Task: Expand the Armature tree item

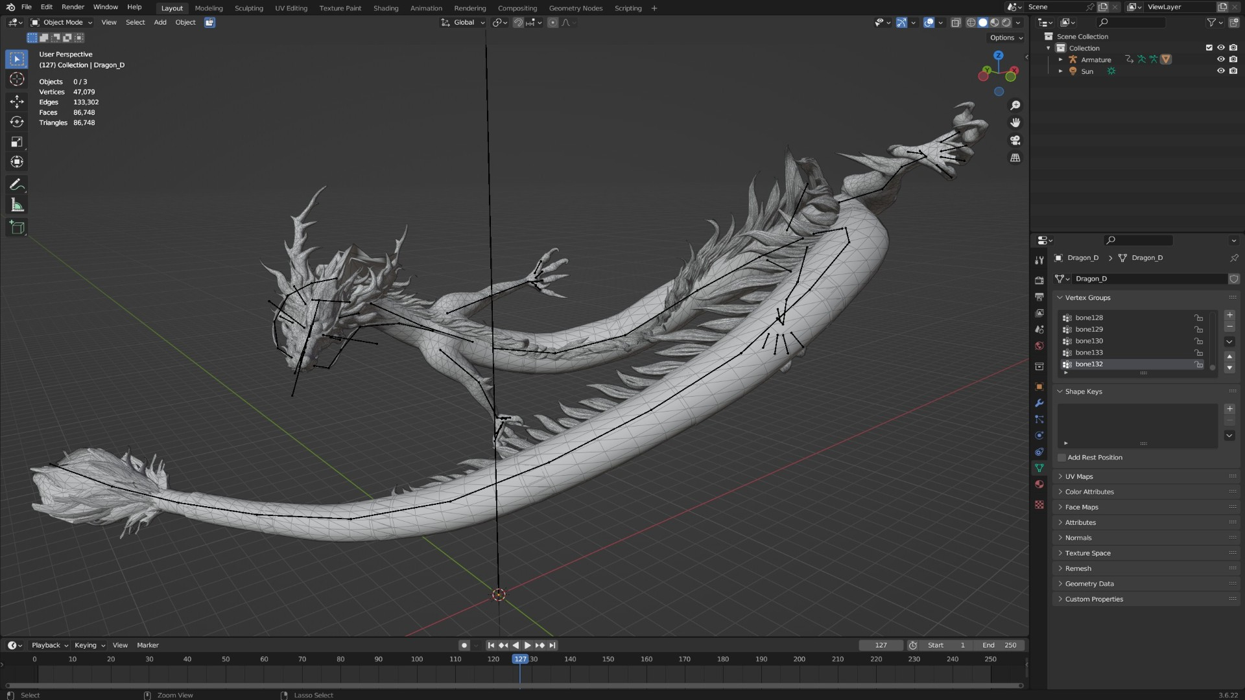Action: click(x=1061, y=60)
